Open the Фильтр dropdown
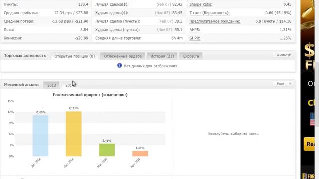The width and height of the screenshot is (319, 179). coord(283,55)
